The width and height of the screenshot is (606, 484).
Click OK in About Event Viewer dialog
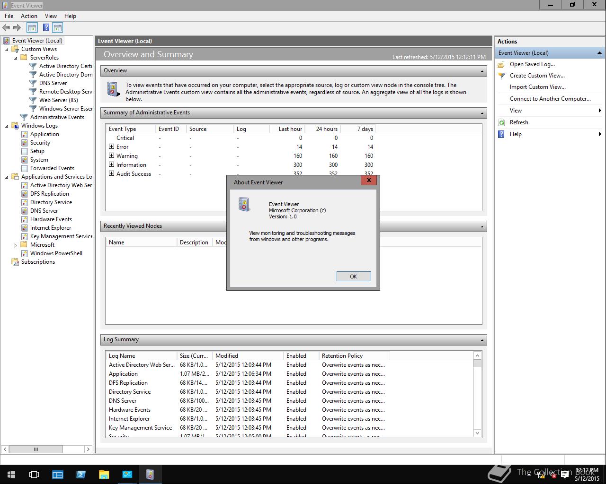(x=354, y=277)
